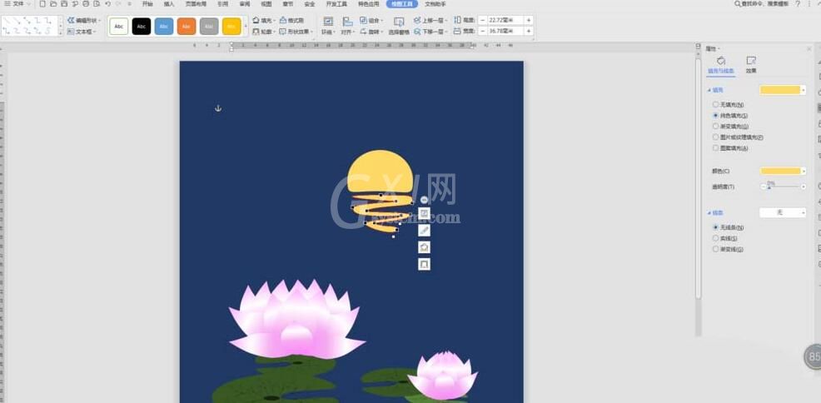Open the 轮廓 (Outline) ribbon dropdown

[x=264, y=32]
